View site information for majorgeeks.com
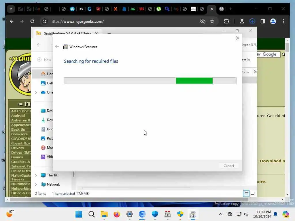295x221 pixels. pos(45,21)
